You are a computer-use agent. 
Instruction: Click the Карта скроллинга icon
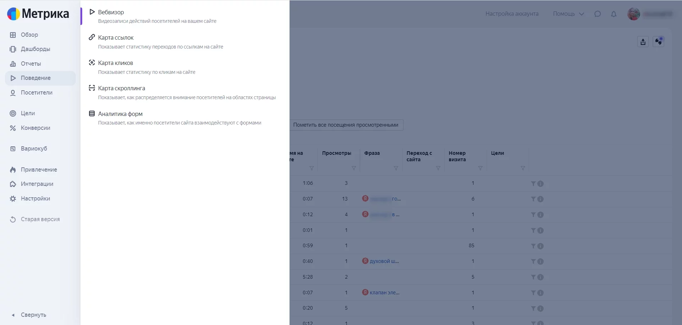coord(92,88)
